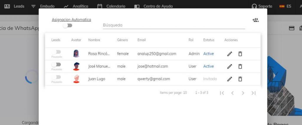Click the Leads column header
The height and width of the screenshot is (125, 302).
[56, 40]
